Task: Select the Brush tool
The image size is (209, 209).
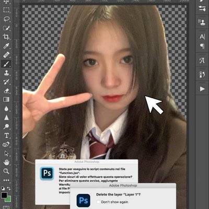Action: tap(6, 64)
